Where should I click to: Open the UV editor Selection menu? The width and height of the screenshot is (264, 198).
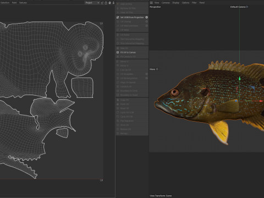[x=5, y=3]
